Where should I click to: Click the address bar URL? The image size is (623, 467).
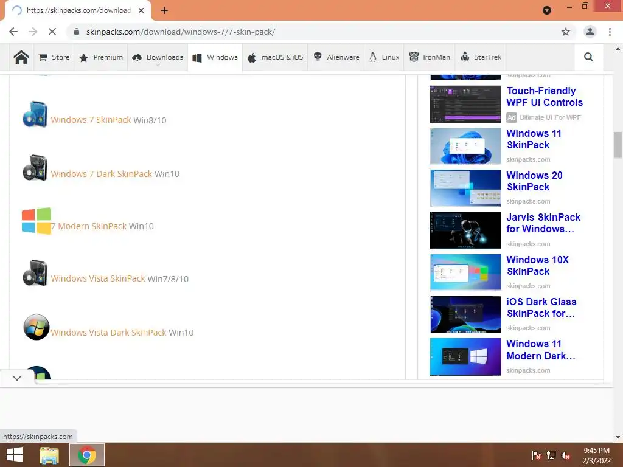(x=181, y=32)
